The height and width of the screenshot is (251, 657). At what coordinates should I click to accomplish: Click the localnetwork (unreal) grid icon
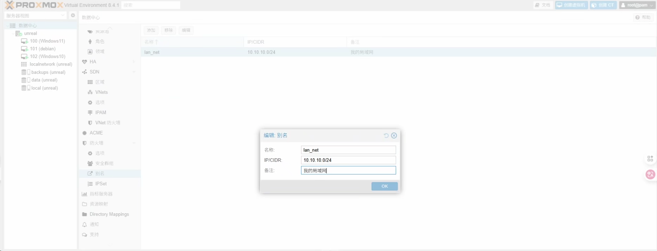(24, 64)
